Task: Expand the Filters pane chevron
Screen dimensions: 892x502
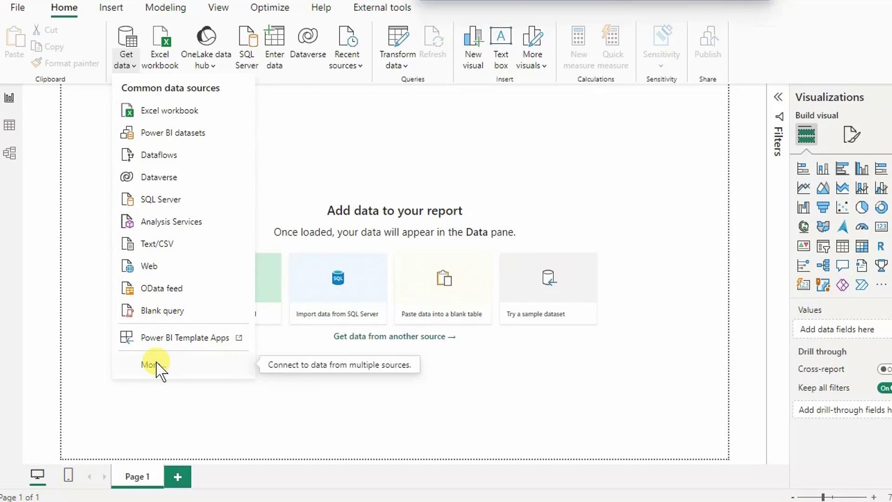Action: pyautogui.click(x=778, y=97)
